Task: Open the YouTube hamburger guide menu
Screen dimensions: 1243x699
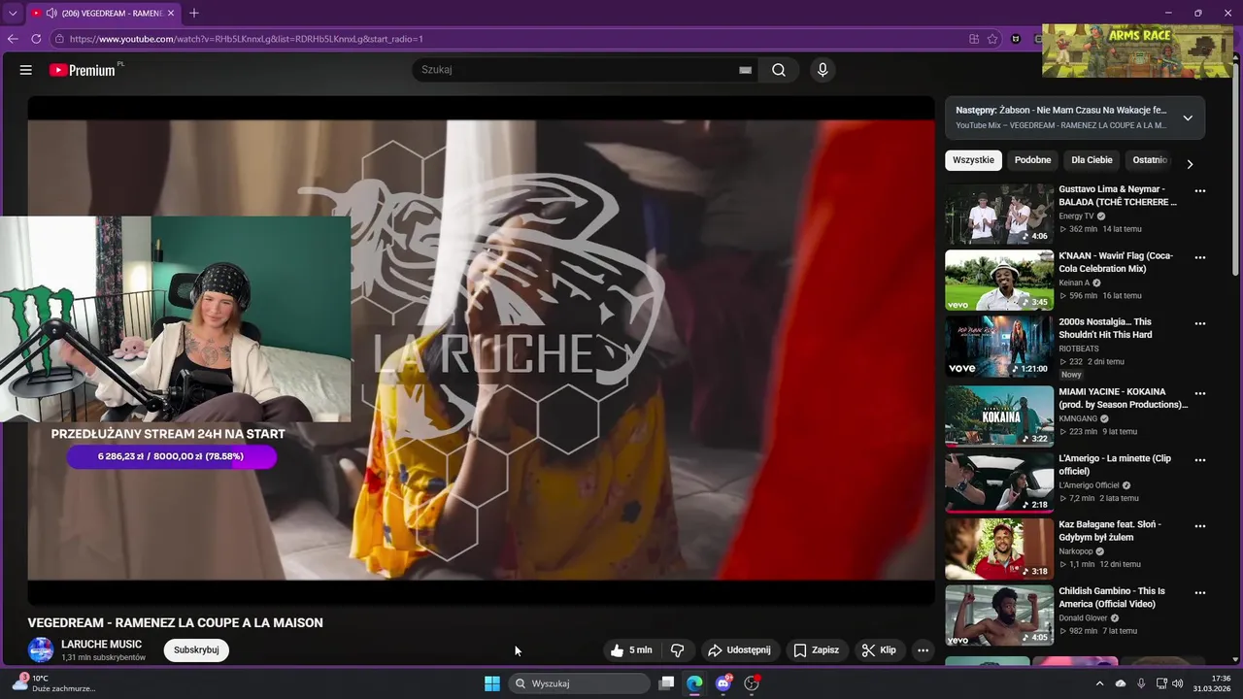Action: click(x=26, y=70)
